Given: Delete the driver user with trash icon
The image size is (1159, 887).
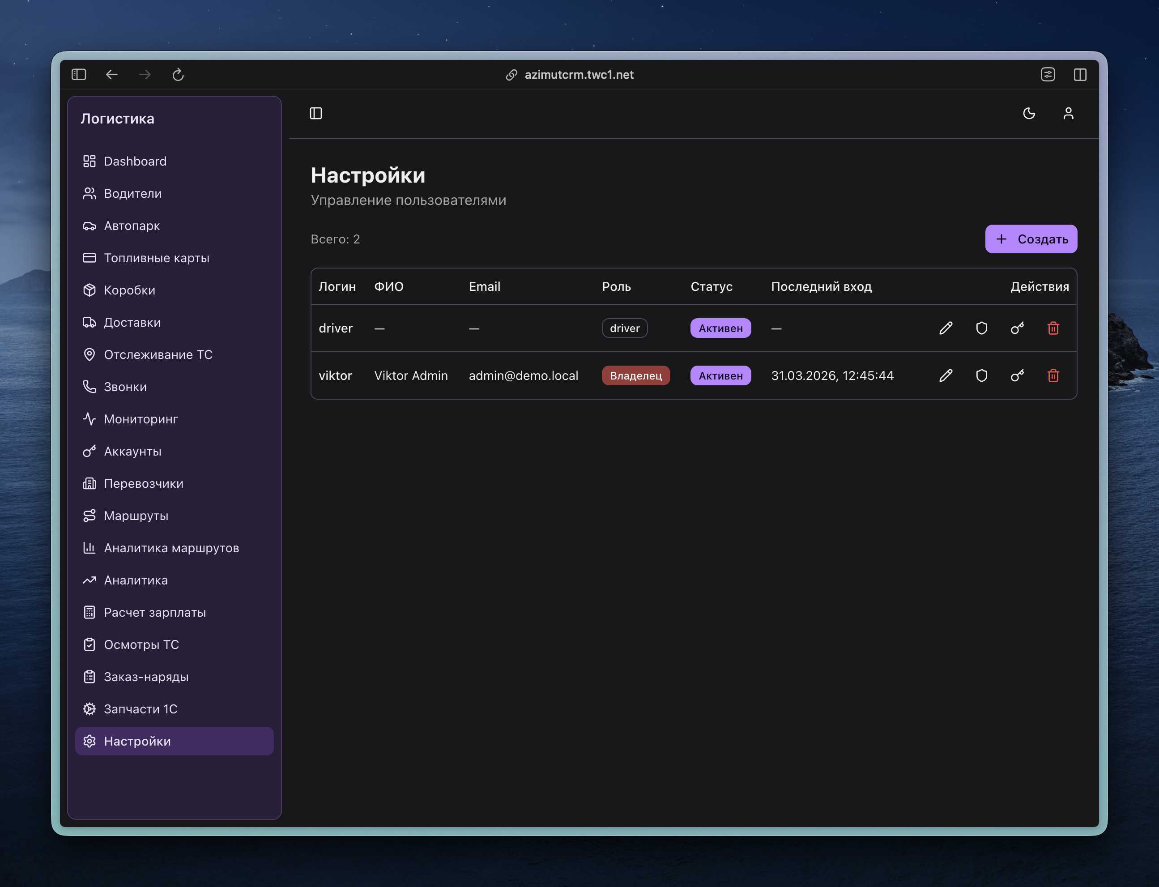Looking at the screenshot, I should tap(1053, 328).
